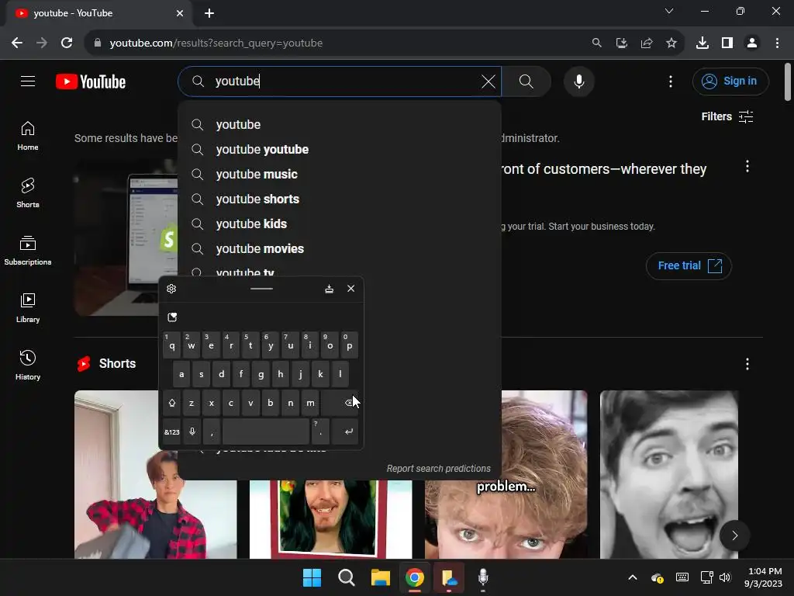Open Library in the sidebar
The image size is (794, 596).
click(28, 307)
